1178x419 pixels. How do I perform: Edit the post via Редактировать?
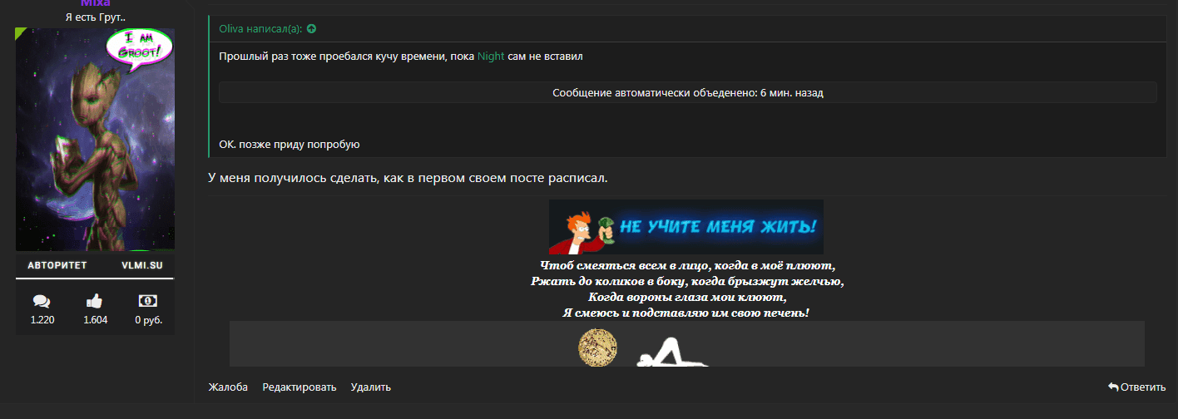pyautogui.click(x=299, y=387)
